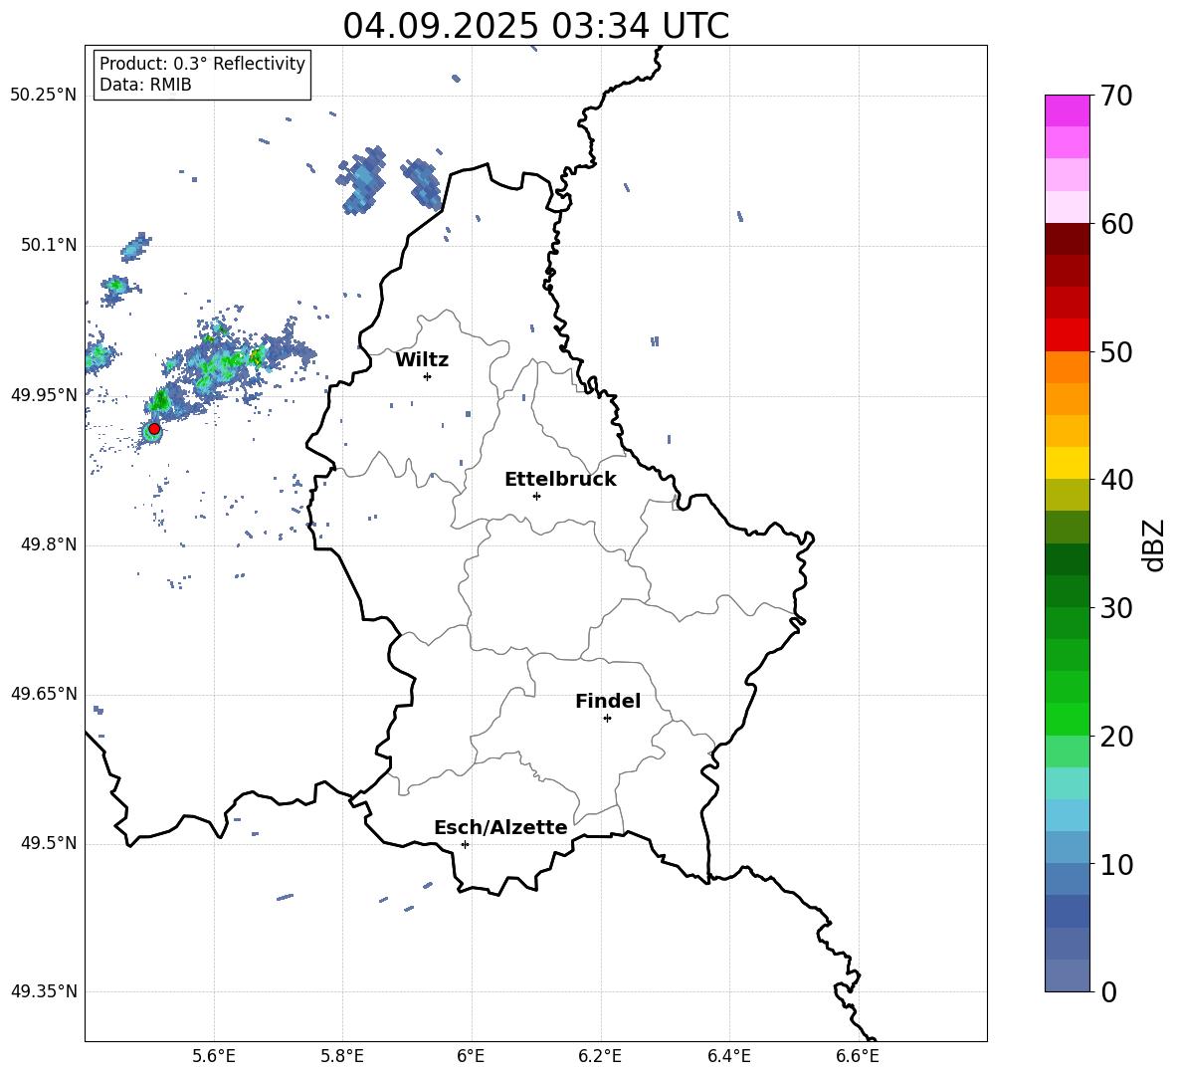Viewport: 1178px width, 1076px height.
Task: Click the 50.1°N latitude label
Action: 49,245
